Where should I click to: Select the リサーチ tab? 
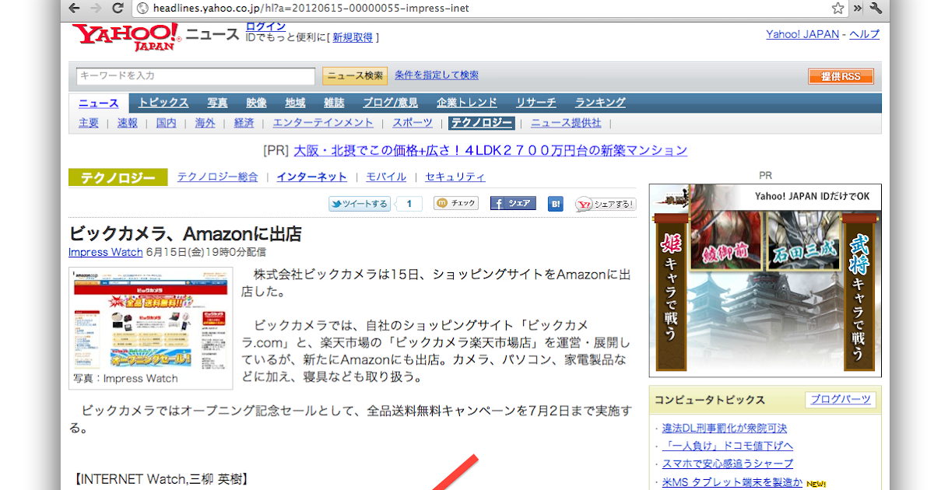536,103
